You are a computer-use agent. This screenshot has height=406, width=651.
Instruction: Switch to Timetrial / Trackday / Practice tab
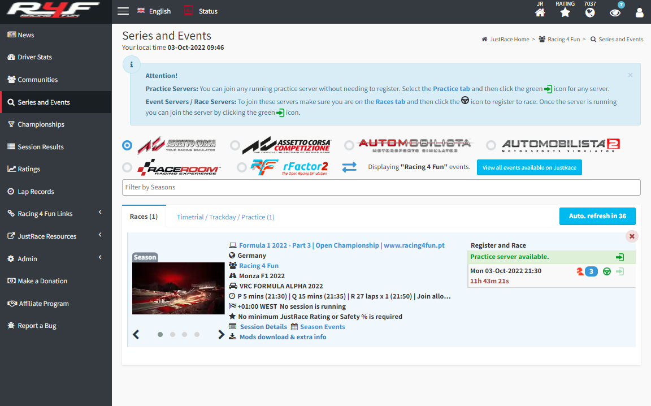tap(225, 217)
